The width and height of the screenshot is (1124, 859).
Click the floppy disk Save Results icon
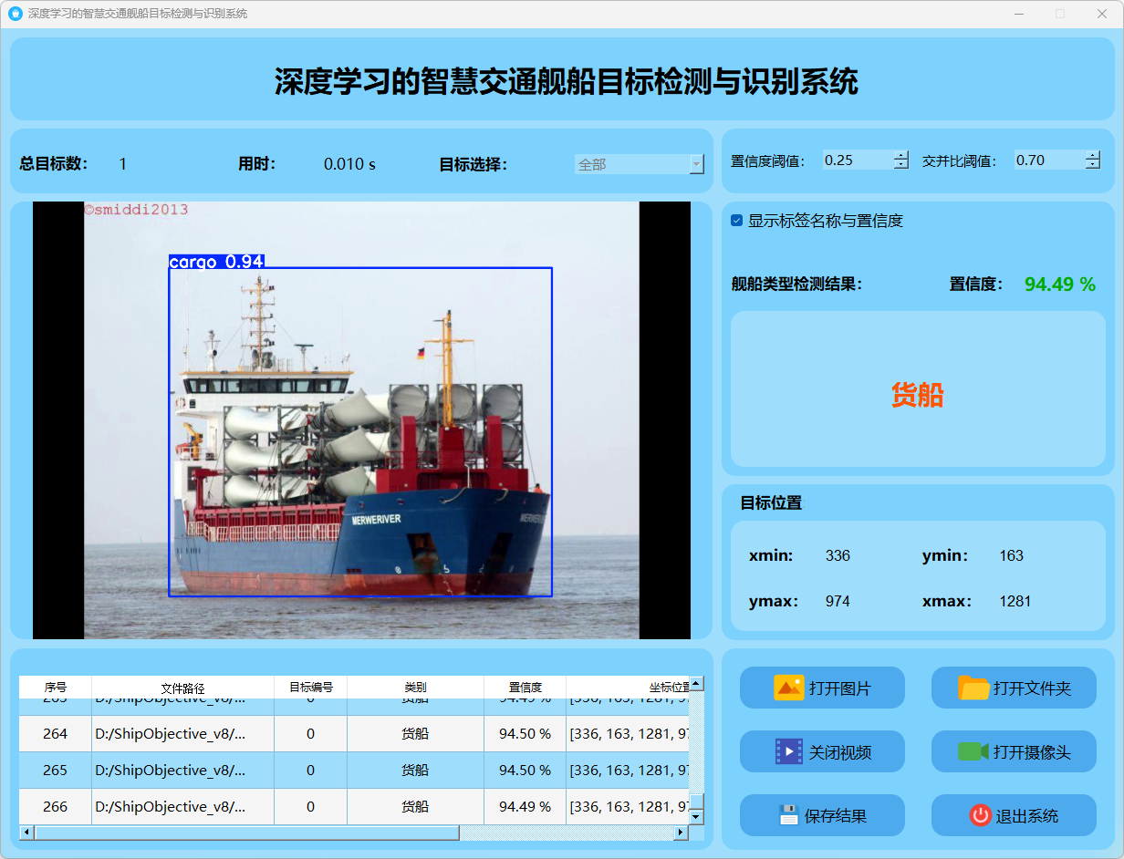coord(789,815)
